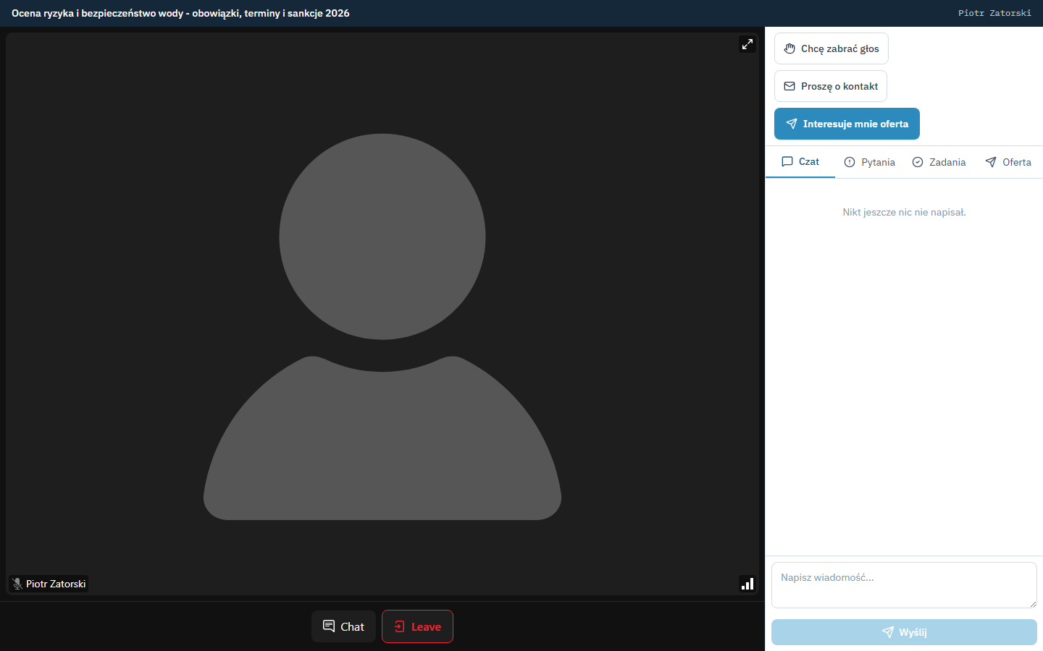The image size is (1043, 651).
Task: Show the Oferta tab
Action: [x=1008, y=162]
